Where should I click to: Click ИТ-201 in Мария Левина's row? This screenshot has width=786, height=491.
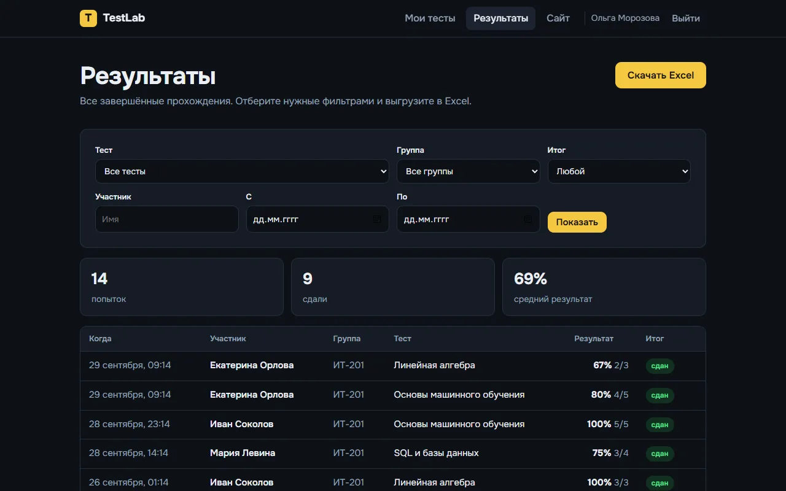pyautogui.click(x=349, y=453)
